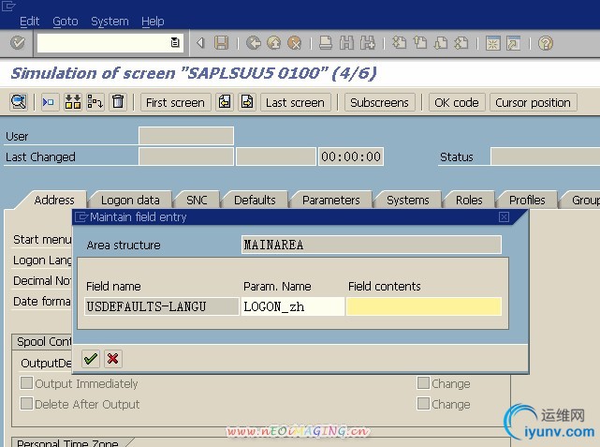The height and width of the screenshot is (447, 600).
Task: Open the Goto menu
Action: (66, 21)
